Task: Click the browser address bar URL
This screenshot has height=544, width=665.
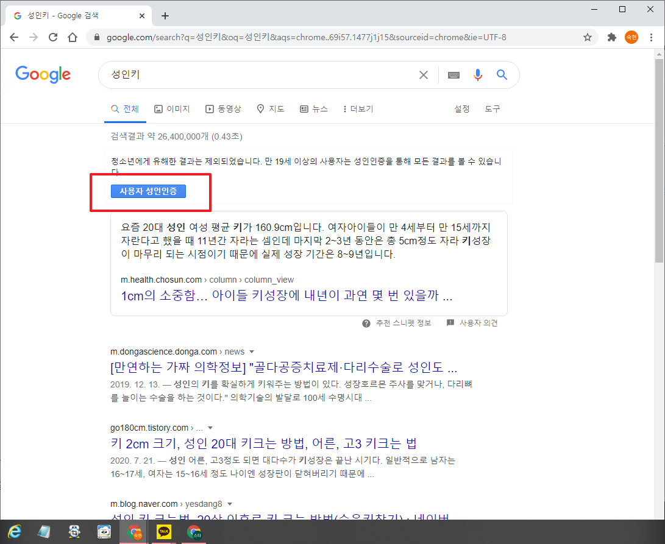Action: pos(306,37)
